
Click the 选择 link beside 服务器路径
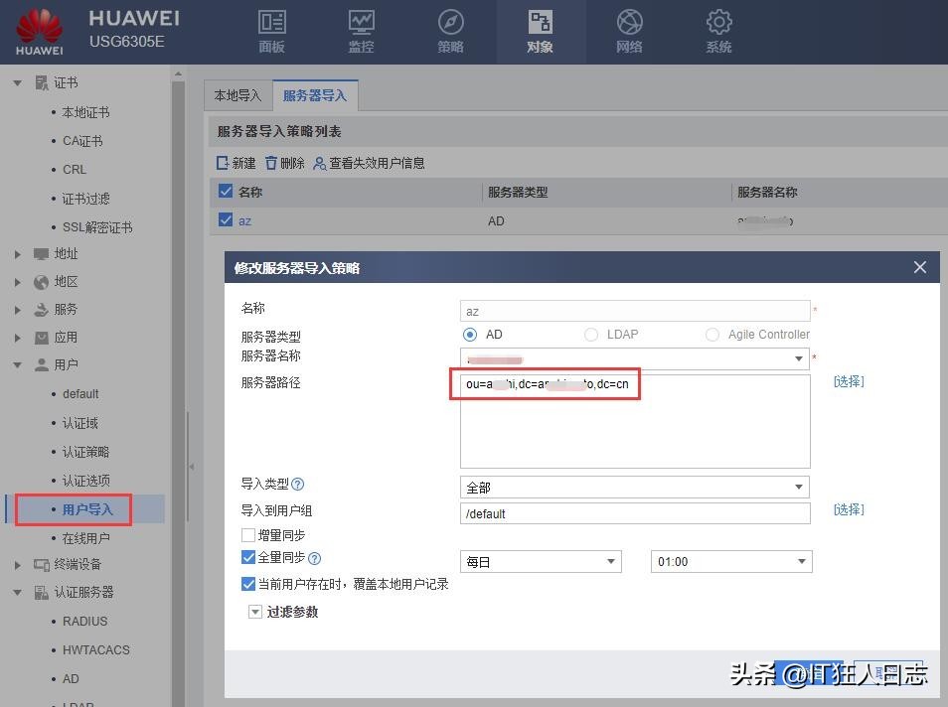tap(848, 380)
